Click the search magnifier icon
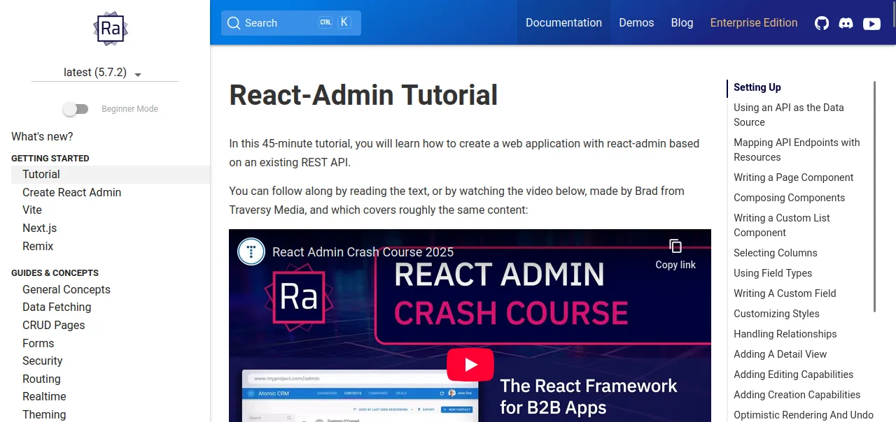Screen dimensions: 896x422 [234, 23]
